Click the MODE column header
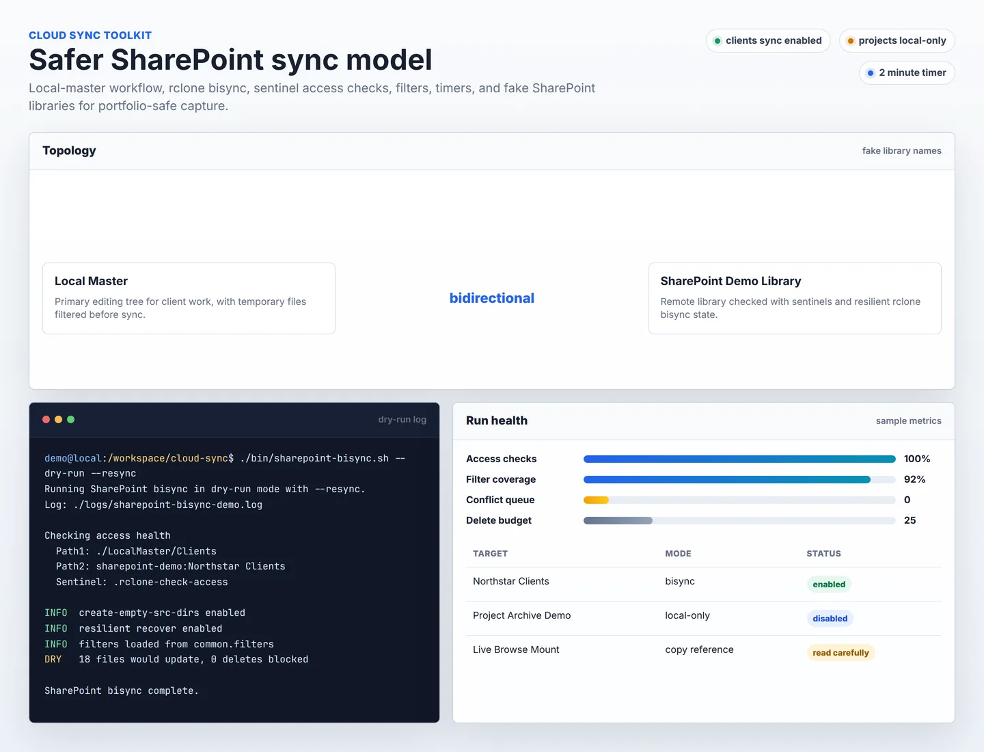 678,554
